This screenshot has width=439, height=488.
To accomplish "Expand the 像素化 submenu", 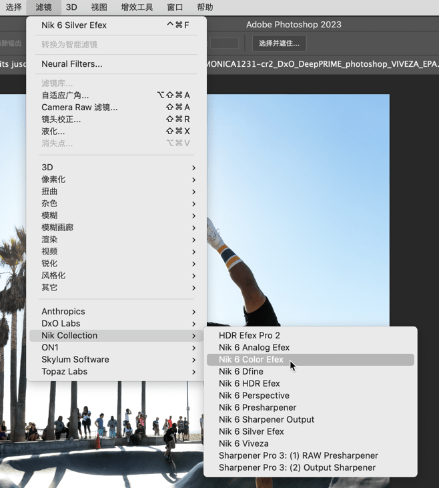I will point(116,180).
